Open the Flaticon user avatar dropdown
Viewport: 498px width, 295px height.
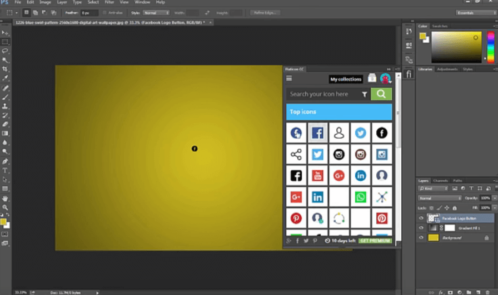click(385, 78)
